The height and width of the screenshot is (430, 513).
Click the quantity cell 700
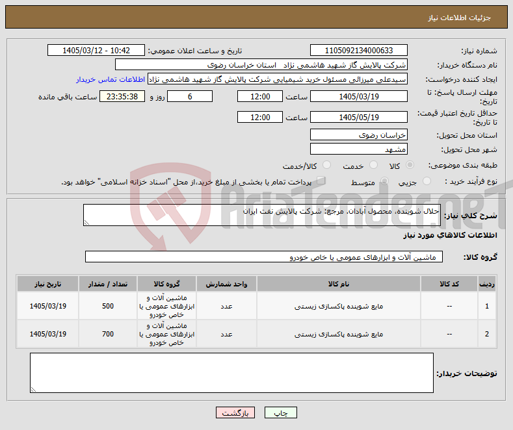108,334
